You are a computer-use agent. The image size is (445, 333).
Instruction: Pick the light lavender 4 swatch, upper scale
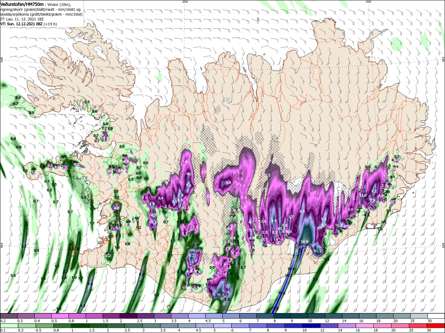(x=196, y=316)
